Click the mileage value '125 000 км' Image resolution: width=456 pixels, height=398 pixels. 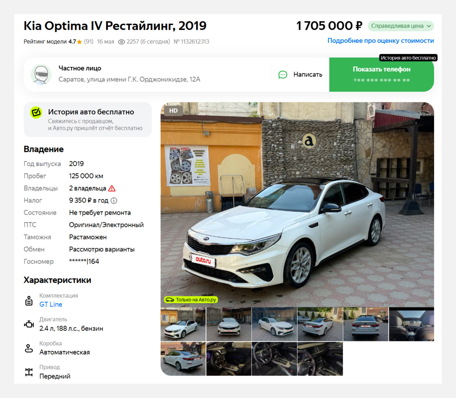(x=86, y=176)
